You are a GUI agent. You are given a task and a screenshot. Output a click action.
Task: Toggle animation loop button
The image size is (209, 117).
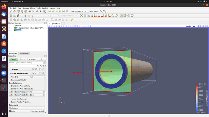tap(67, 11)
